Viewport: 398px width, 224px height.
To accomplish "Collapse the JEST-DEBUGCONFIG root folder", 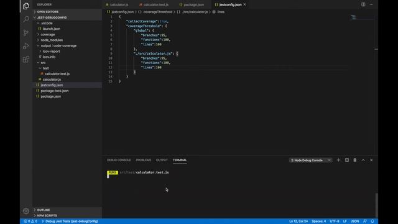I will pyautogui.click(x=67, y=17).
